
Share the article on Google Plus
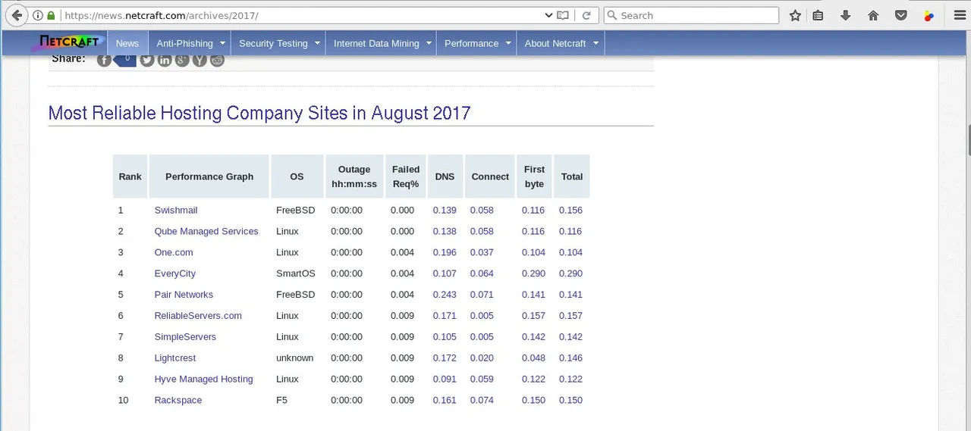pos(182,60)
